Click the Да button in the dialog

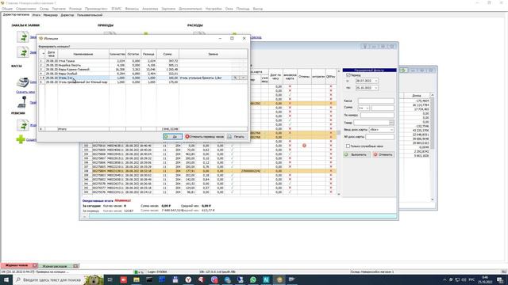click(x=173, y=137)
